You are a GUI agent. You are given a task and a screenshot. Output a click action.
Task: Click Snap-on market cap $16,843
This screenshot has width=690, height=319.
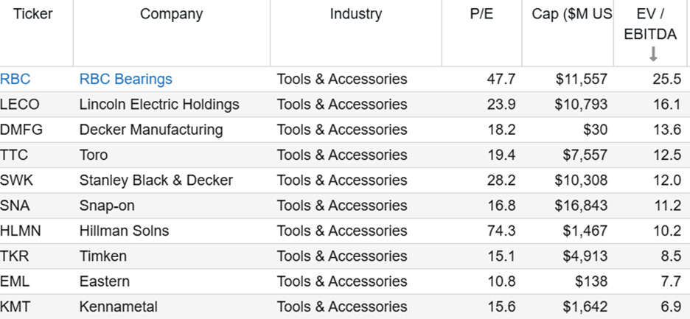tap(581, 206)
